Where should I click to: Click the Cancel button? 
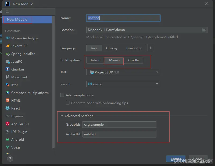[198, 159]
